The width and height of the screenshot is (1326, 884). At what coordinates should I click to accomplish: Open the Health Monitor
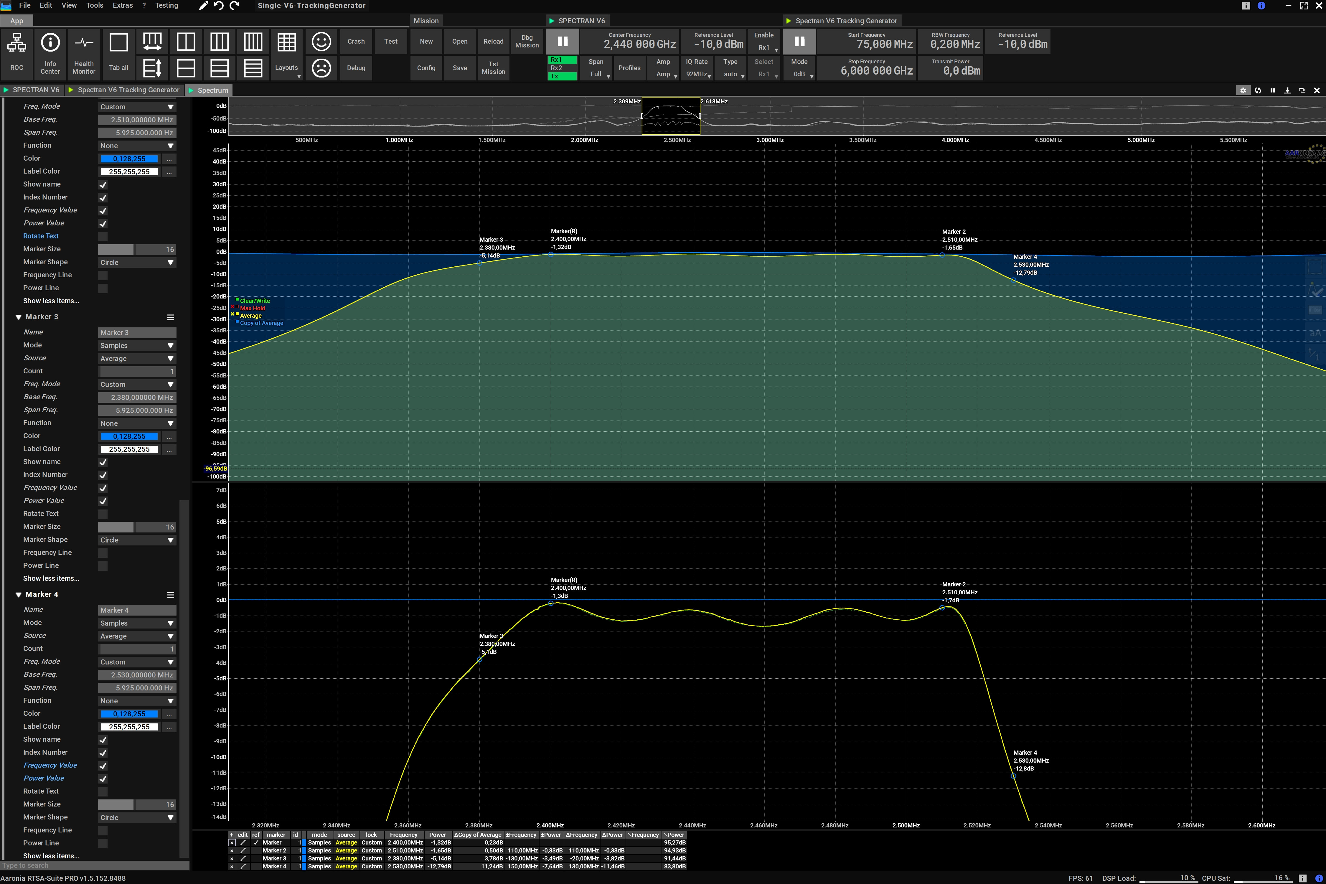click(x=84, y=43)
